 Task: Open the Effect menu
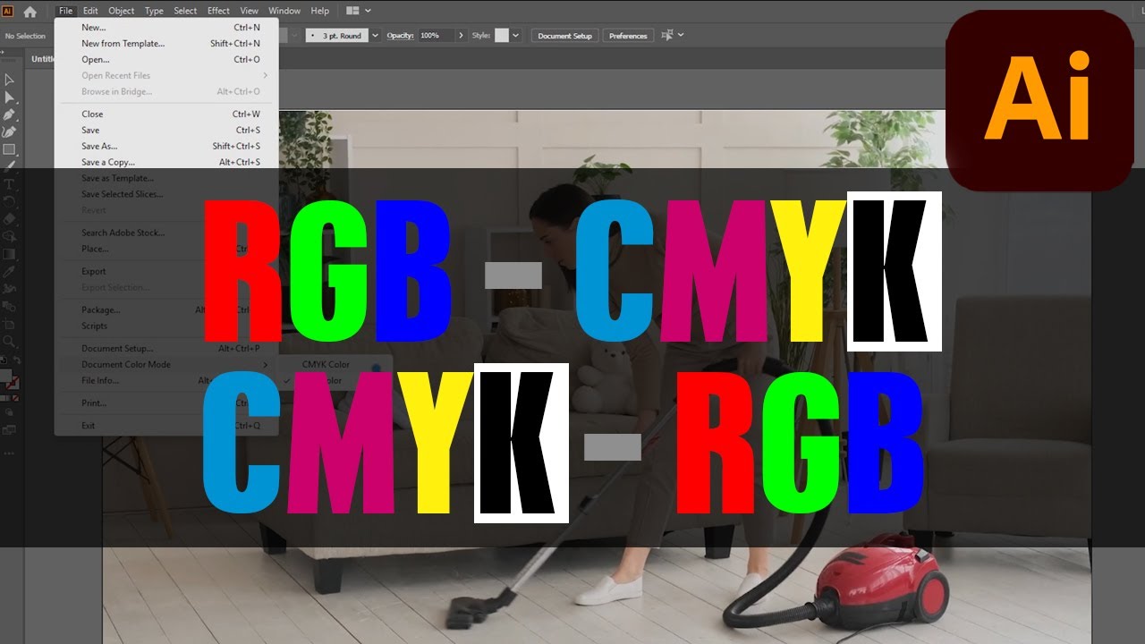(x=218, y=11)
